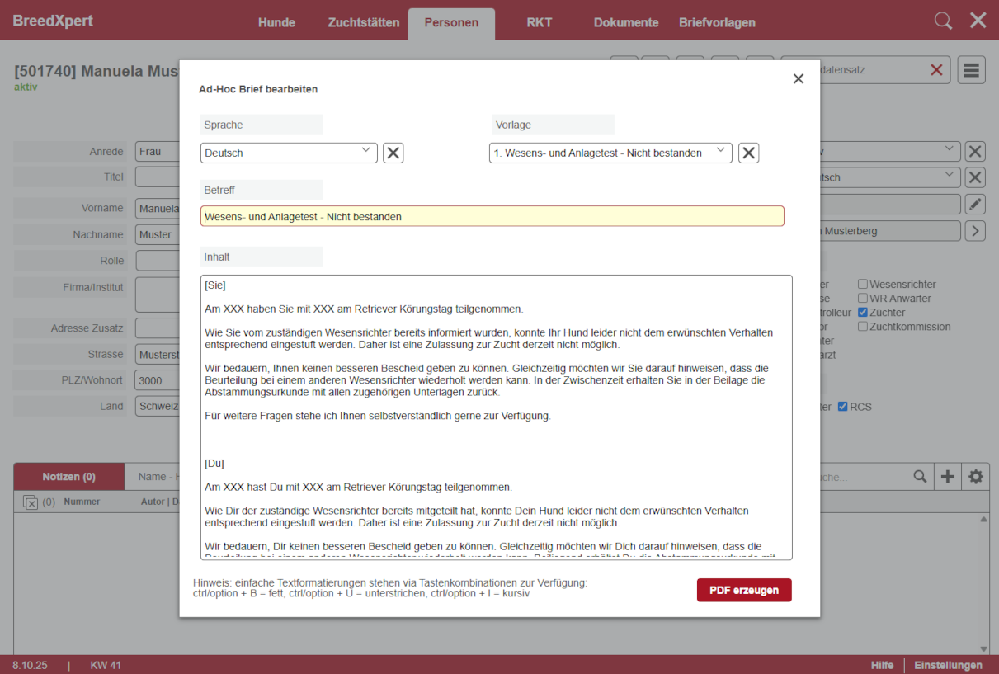Close the Ad-Hoc Brief dialog

coord(798,79)
